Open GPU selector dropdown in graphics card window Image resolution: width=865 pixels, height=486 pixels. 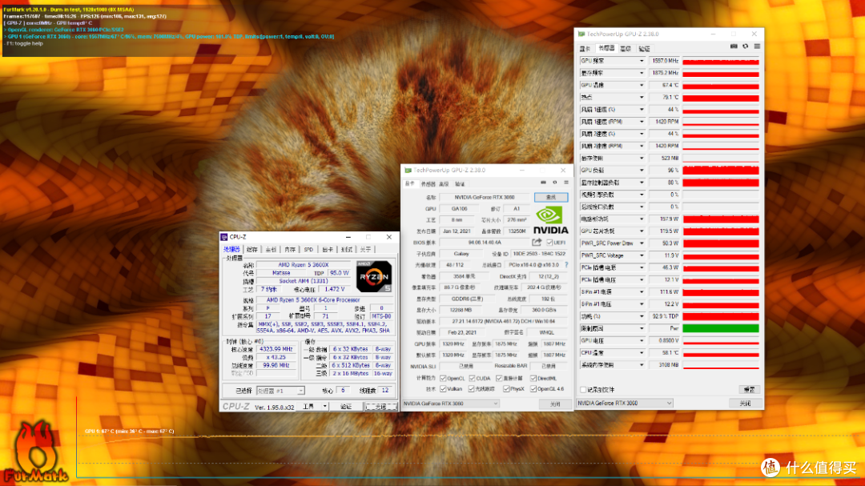point(451,404)
